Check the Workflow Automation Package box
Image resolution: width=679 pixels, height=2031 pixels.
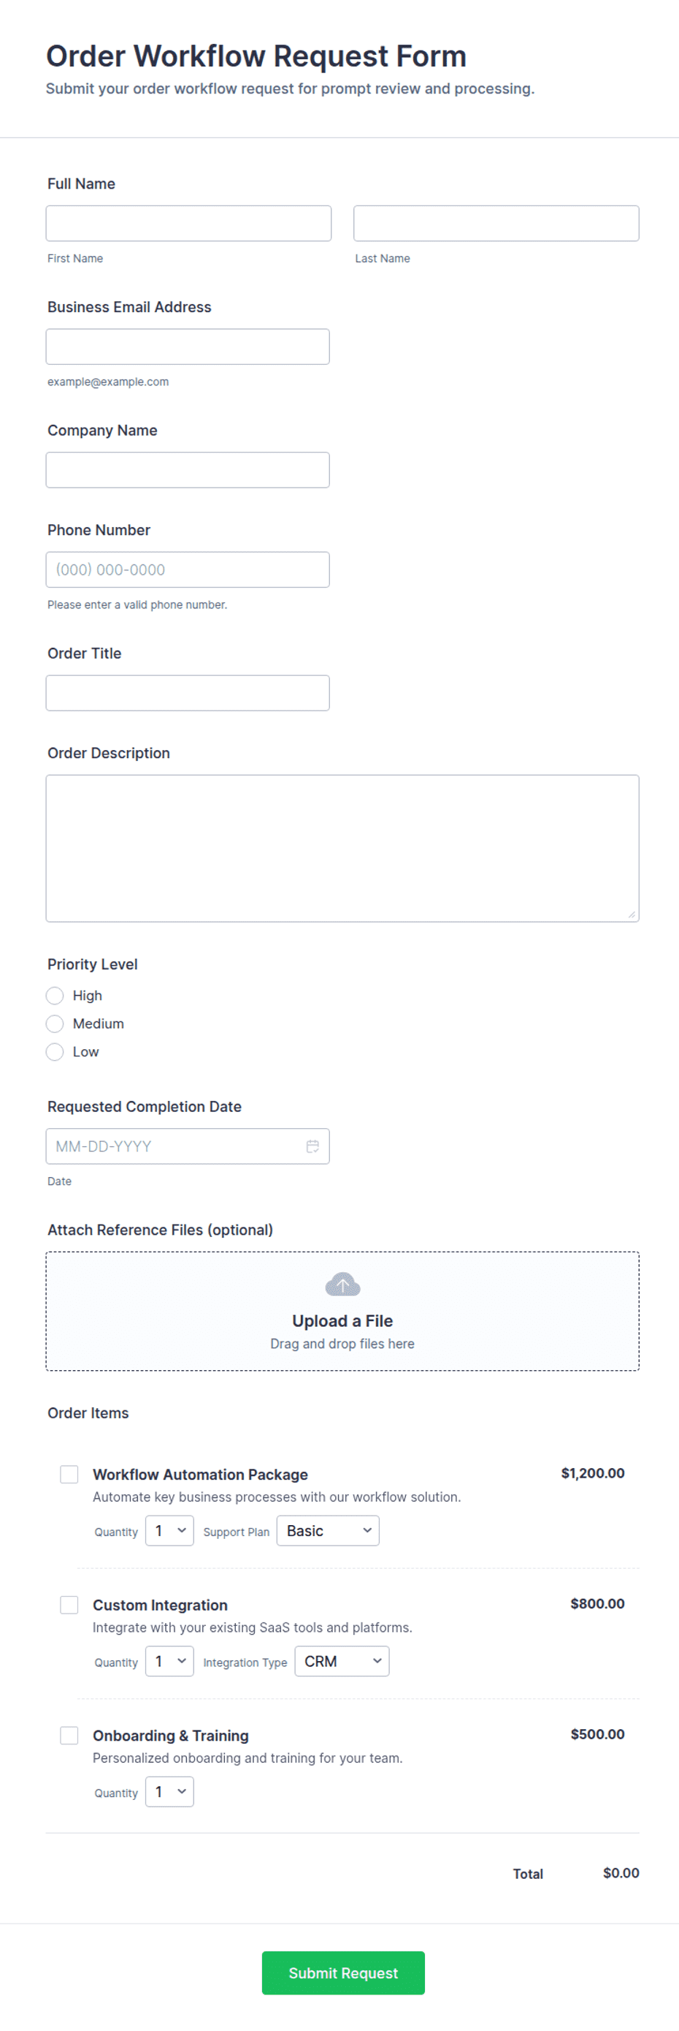(x=69, y=1475)
